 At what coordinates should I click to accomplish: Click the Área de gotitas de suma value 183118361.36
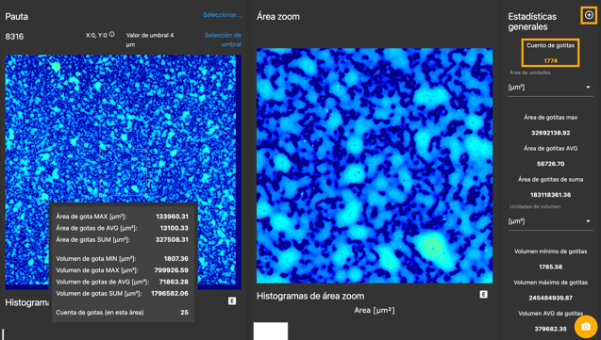pyautogui.click(x=550, y=195)
